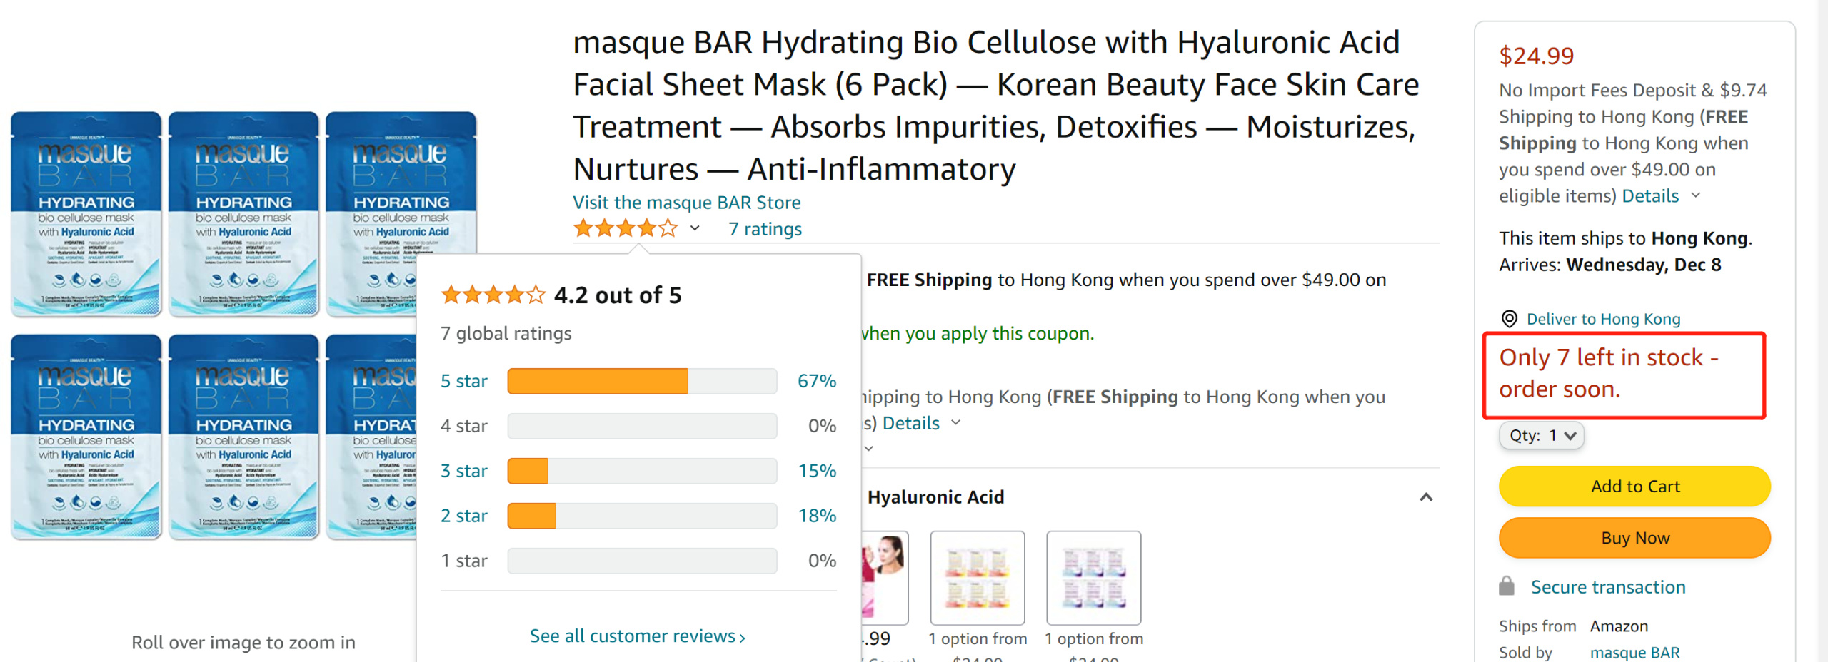Image resolution: width=1828 pixels, height=662 pixels.
Task: Expand the Details chevron in price box
Action: coord(1697,195)
